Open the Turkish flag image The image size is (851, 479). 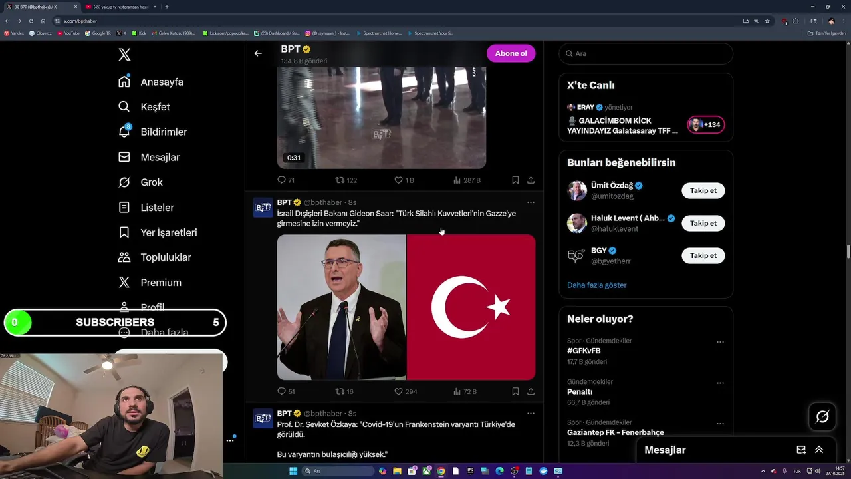(x=471, y=307)
